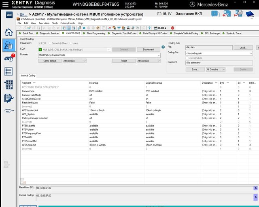Click the Current Coding value field
Viewport: 259px width, 207px height.
[144, 197]
